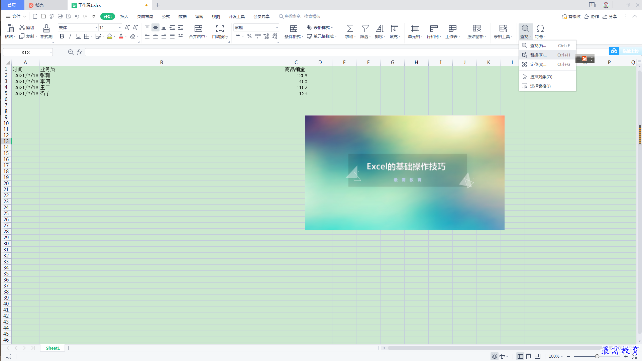Expand the Name Box dropdown arrow
The height and width of the screenshot is (361, 642).
51,52
